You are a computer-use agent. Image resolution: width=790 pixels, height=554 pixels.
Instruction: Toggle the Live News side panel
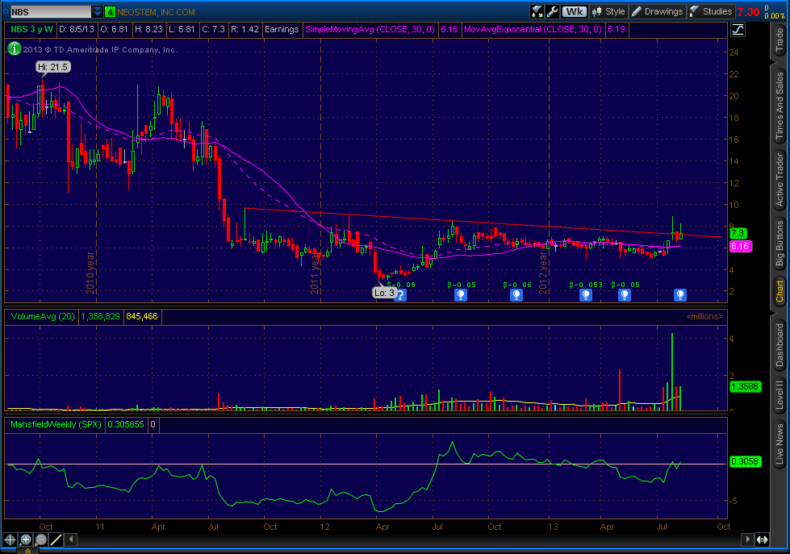779,444
